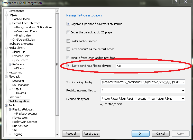Open Networking preferences page
This screenshot has height=140, width=193.
(15, 72)
